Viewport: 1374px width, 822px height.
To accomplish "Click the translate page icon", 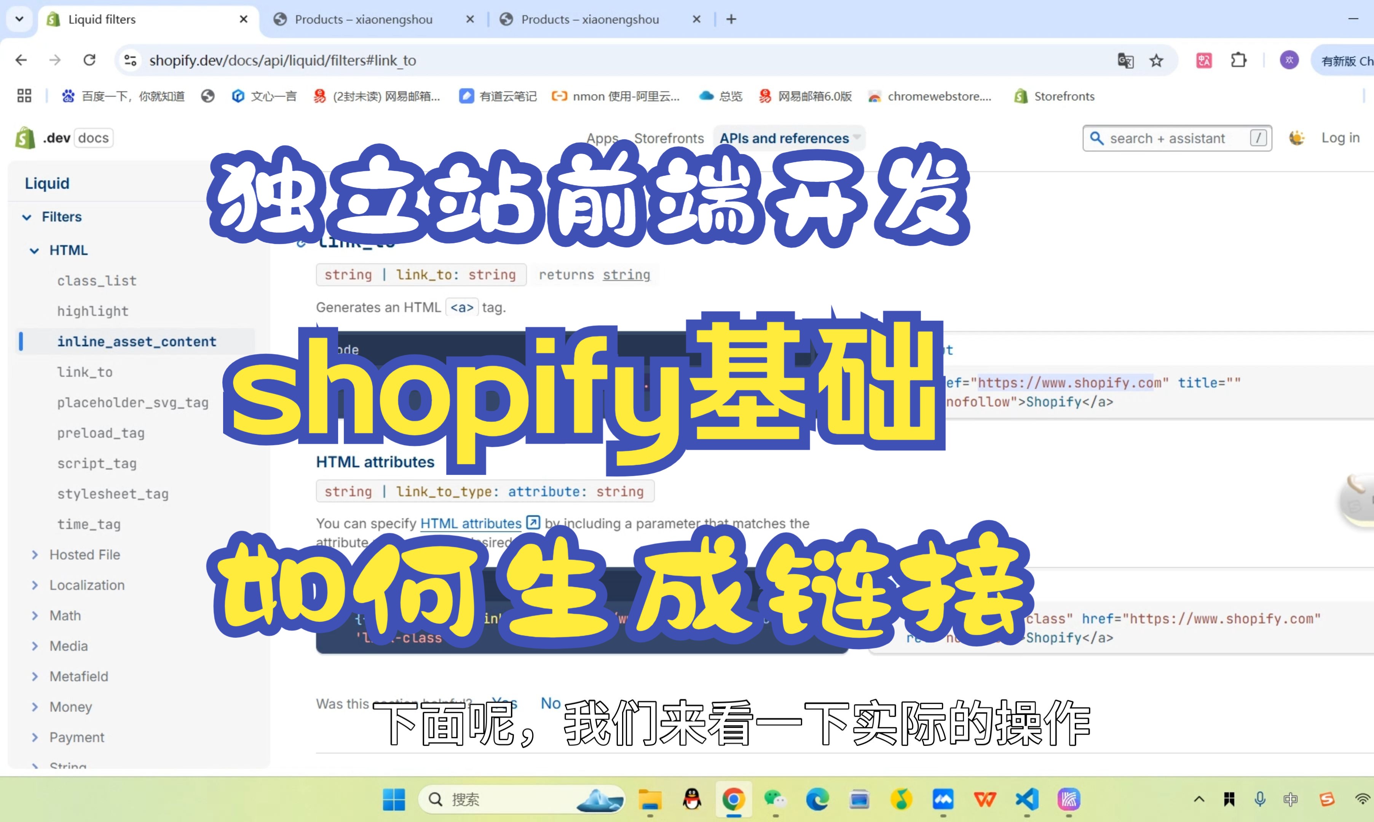I will coord(1125,61).
